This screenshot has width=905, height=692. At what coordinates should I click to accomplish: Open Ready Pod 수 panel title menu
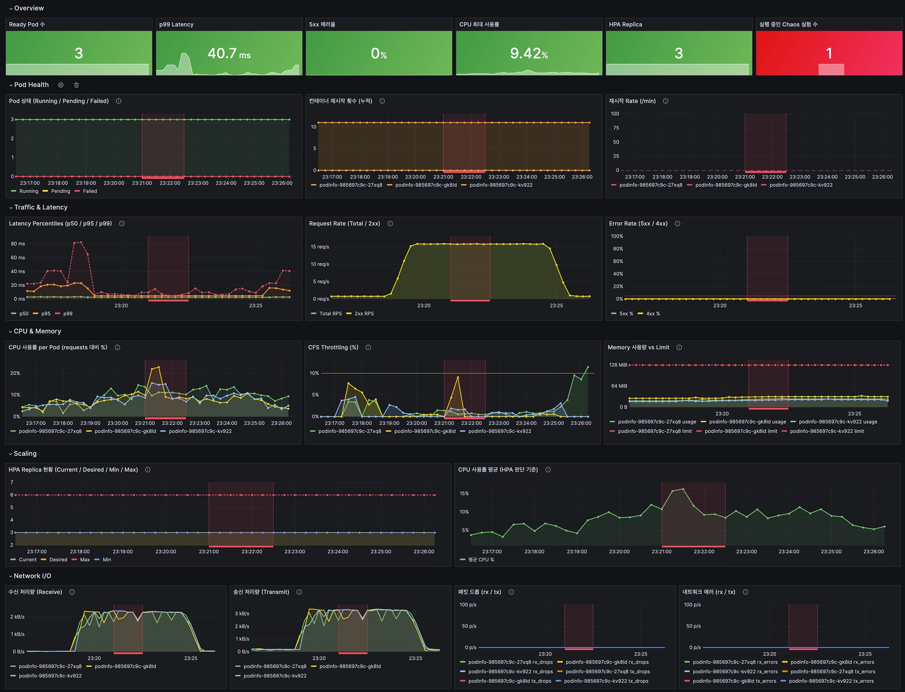point(27,25)
